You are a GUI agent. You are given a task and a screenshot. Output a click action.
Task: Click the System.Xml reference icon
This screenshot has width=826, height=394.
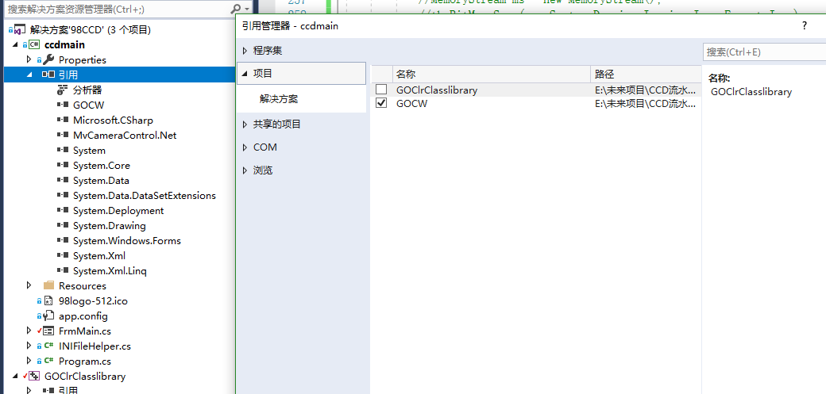[64, 255]
